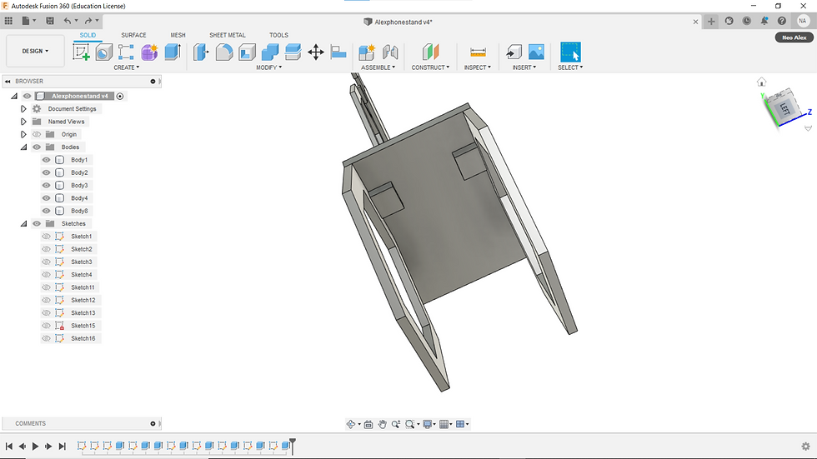Expand the Origin node
This screenshot has width=817, height=459.
23,134
